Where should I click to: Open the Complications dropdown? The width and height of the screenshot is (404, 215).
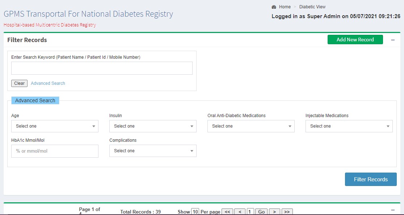coord(153,151)
